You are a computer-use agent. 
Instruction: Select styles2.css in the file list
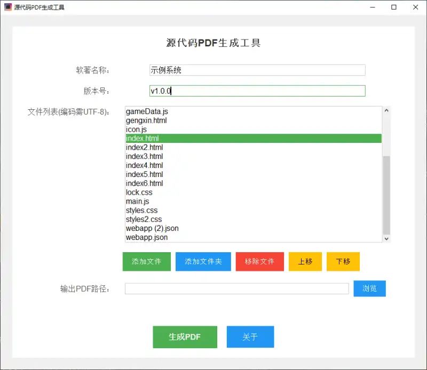[x=254, y=219]
